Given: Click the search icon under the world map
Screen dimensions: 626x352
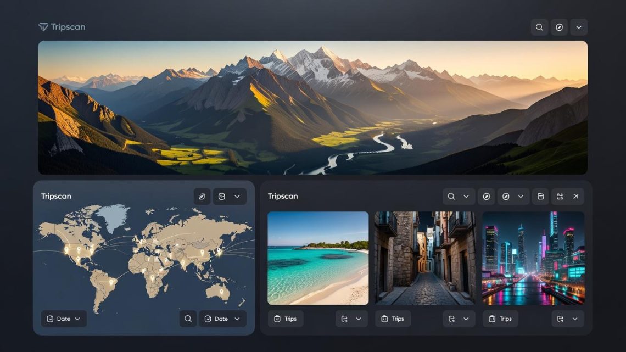Looking at the screenshot, I should 188,319.
